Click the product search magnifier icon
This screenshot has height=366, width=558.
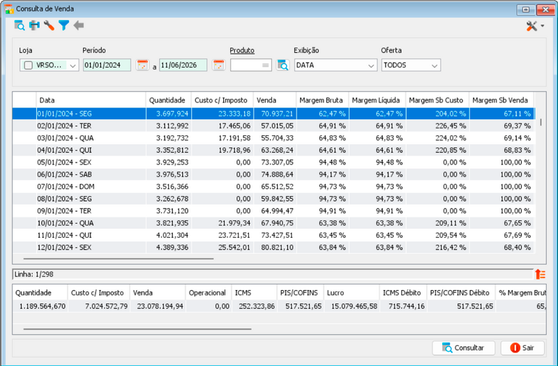(282, 66)
